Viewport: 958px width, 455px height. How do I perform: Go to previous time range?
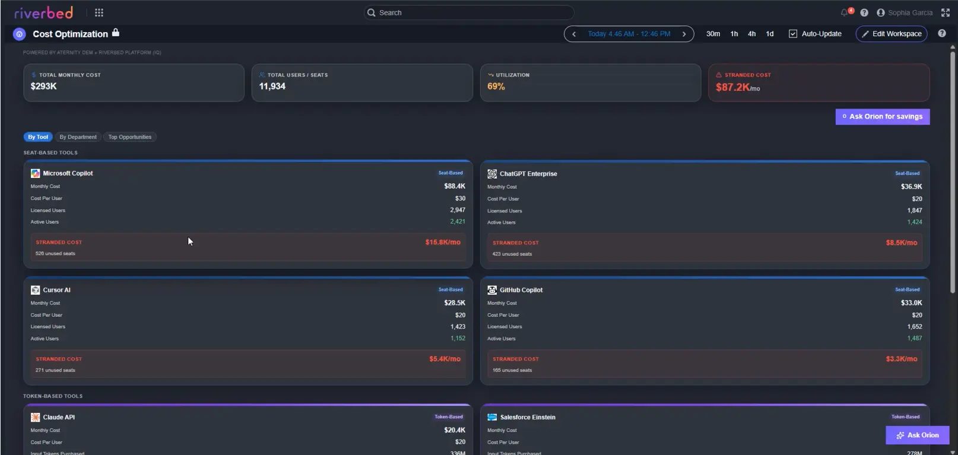[x=574, y=34]
